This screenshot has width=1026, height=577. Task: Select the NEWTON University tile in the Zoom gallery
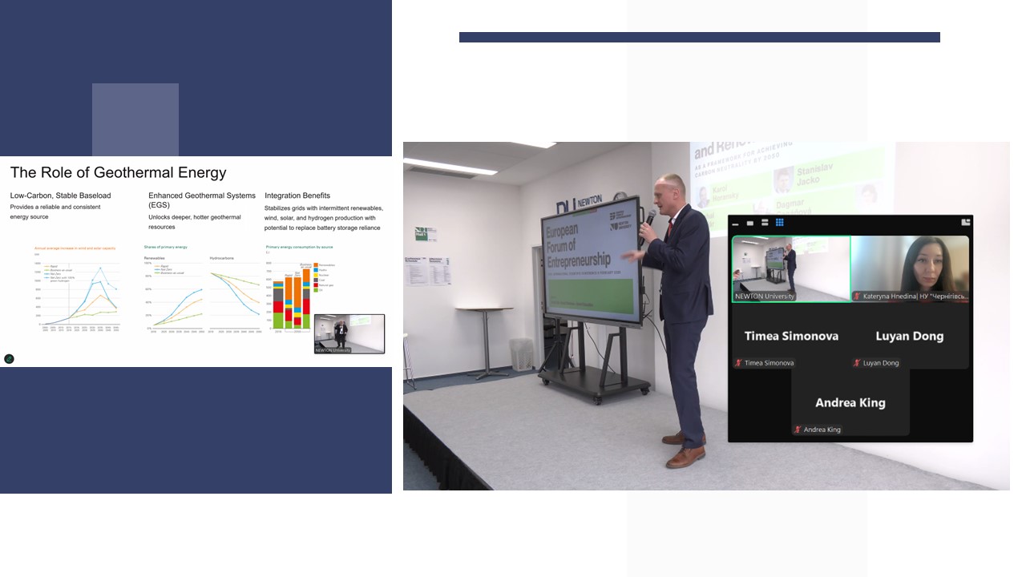click(x=791, y=268)
